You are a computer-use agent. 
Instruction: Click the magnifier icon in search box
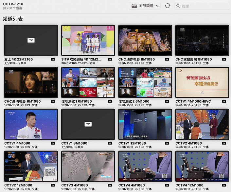pos(178,6)
